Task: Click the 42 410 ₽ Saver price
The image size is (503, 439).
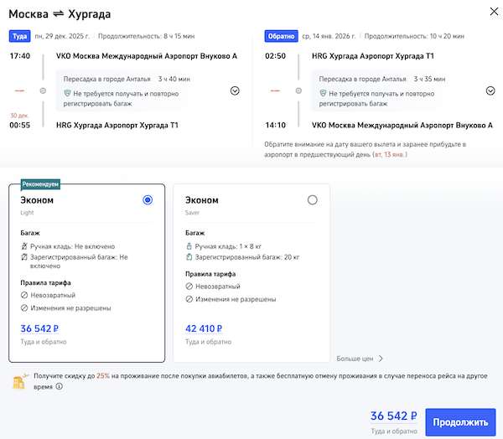Action: click(203, 328)
